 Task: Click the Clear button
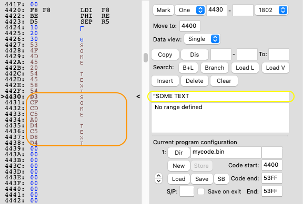tap(224, 81)
